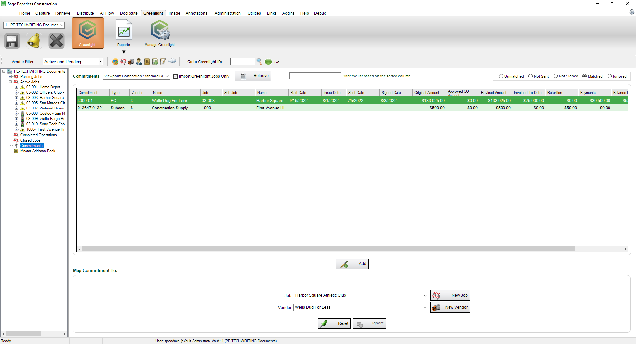Click the green Go circle icon
The height and width of the screenshot is (344, 636).
point(268,62)
